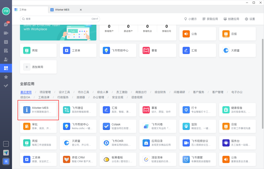264x169 pixels.
Task: Click the user avatar 卢婷
Action: click(x=6, y=11)
